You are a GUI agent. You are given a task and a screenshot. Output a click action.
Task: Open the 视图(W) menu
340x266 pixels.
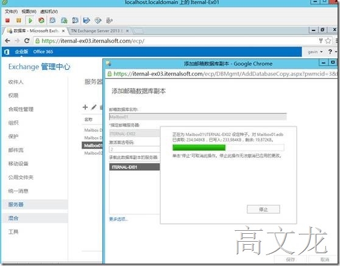[x=29, y=12]
